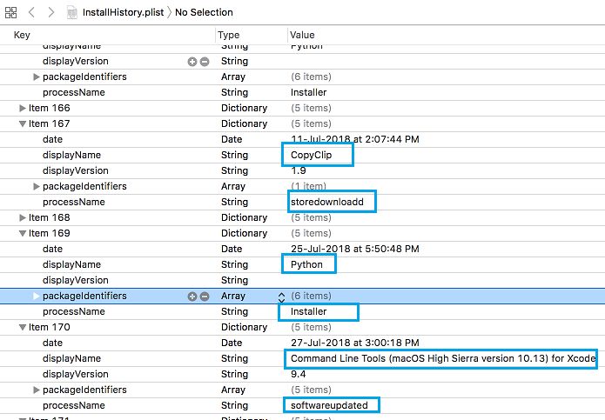
Task: Click plus button on highlighted packageIdentifiers row
Action: tap(192, 296)
